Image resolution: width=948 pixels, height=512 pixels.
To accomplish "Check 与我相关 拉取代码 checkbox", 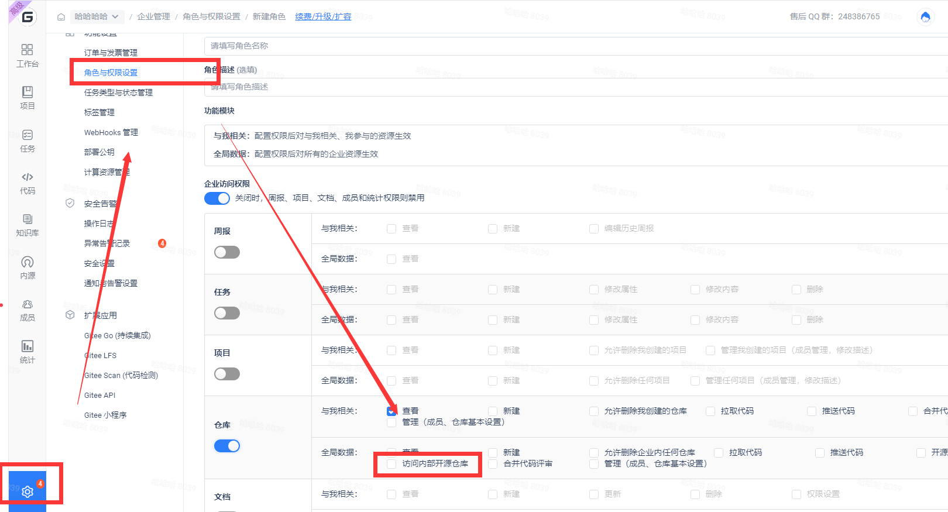I will [x=710, y=411].
